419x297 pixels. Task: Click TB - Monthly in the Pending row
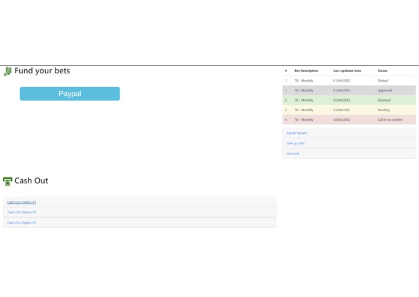pos(304,110)
